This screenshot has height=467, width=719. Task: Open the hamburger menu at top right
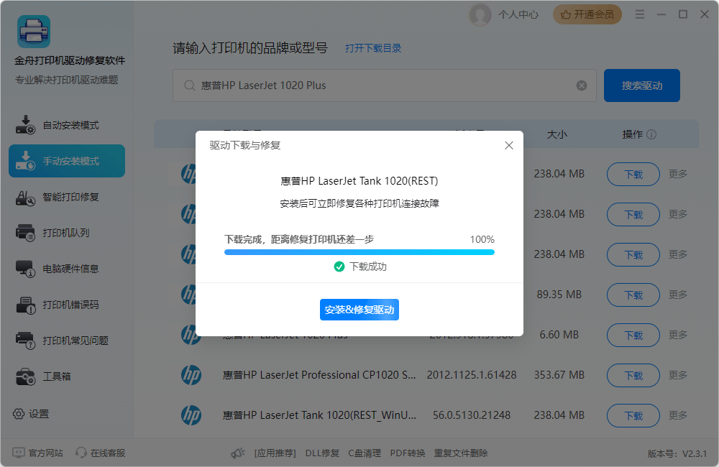[x=640, y=14]
